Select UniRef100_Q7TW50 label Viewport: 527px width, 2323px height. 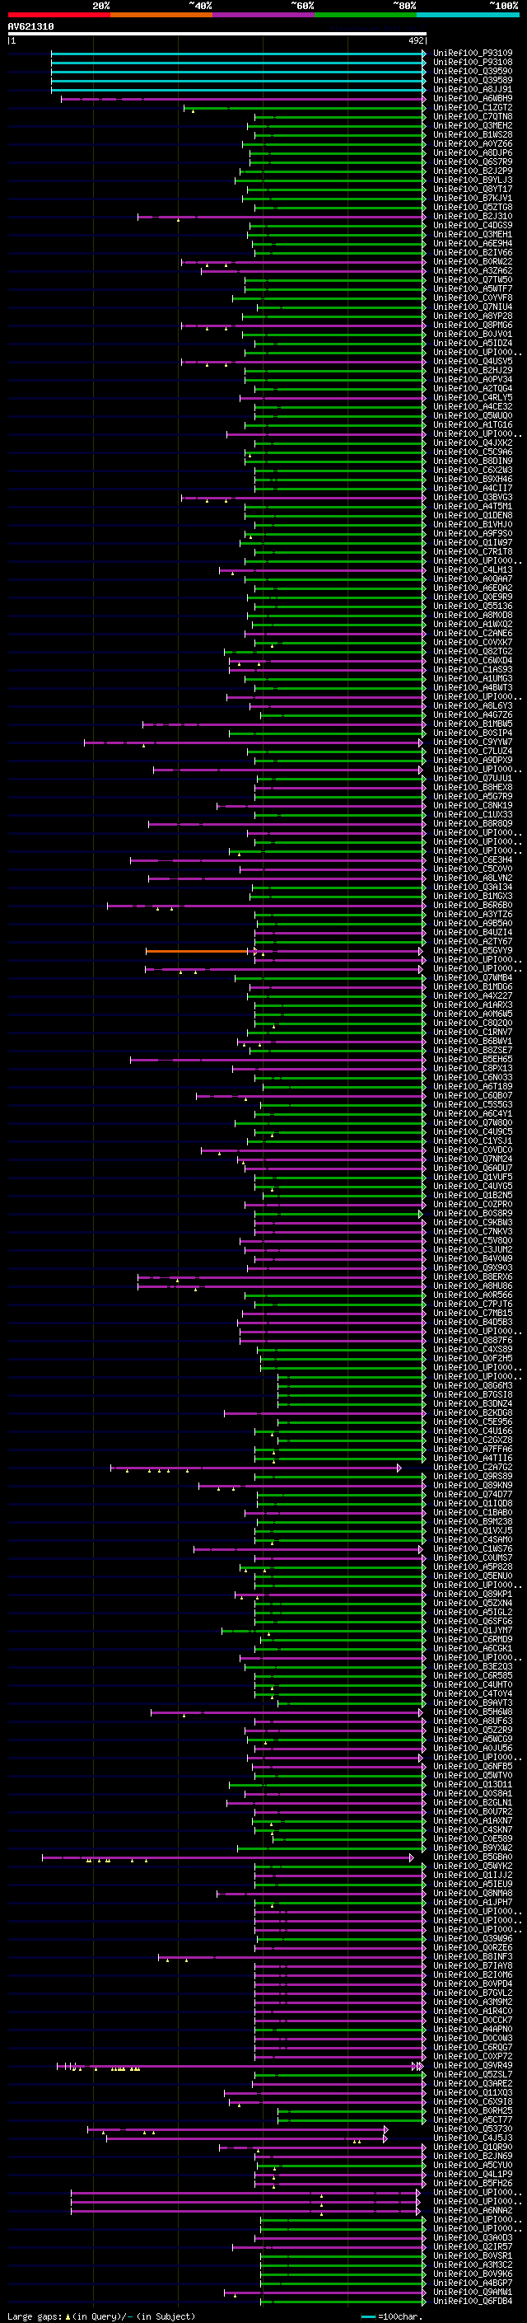473,279
